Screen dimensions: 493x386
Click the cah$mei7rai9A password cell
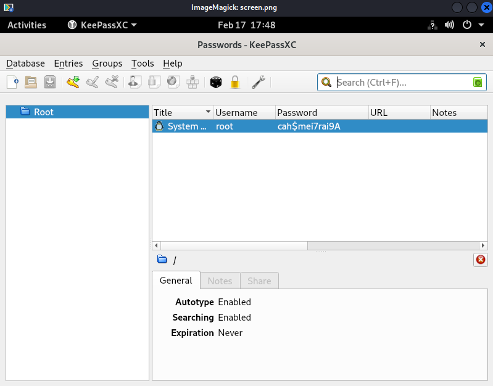(322, 126)
